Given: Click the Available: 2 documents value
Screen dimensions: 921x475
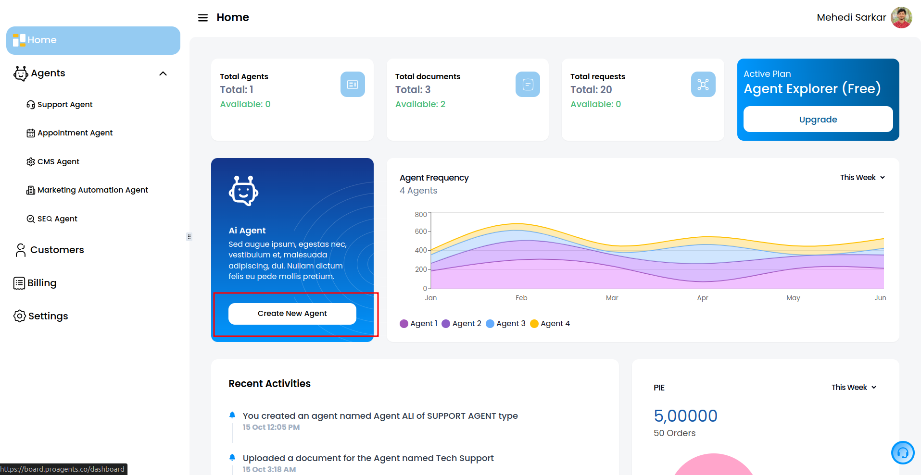Looking at the screenshot, I should [420, 104].
